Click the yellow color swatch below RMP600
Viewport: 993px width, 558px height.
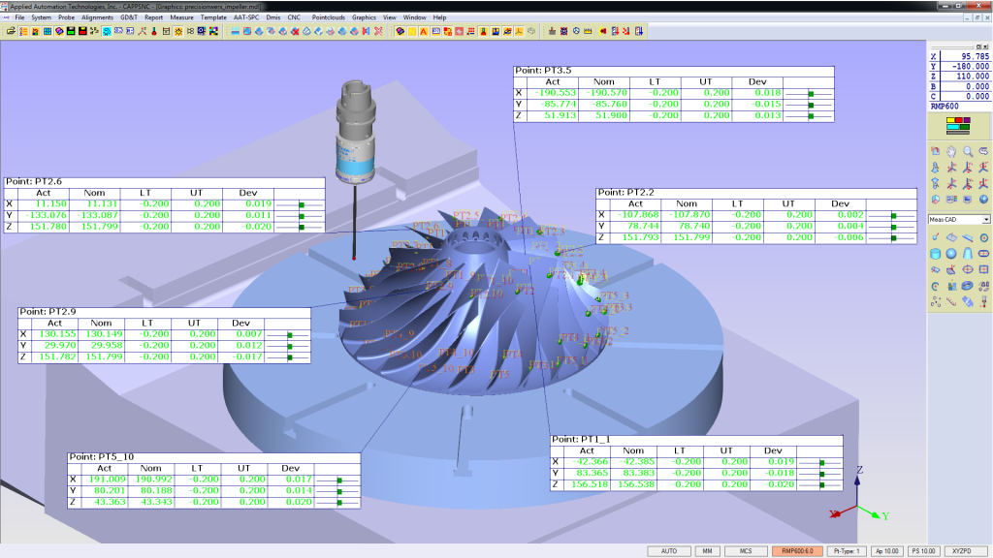pyautogui.click(x=950, y=118)
